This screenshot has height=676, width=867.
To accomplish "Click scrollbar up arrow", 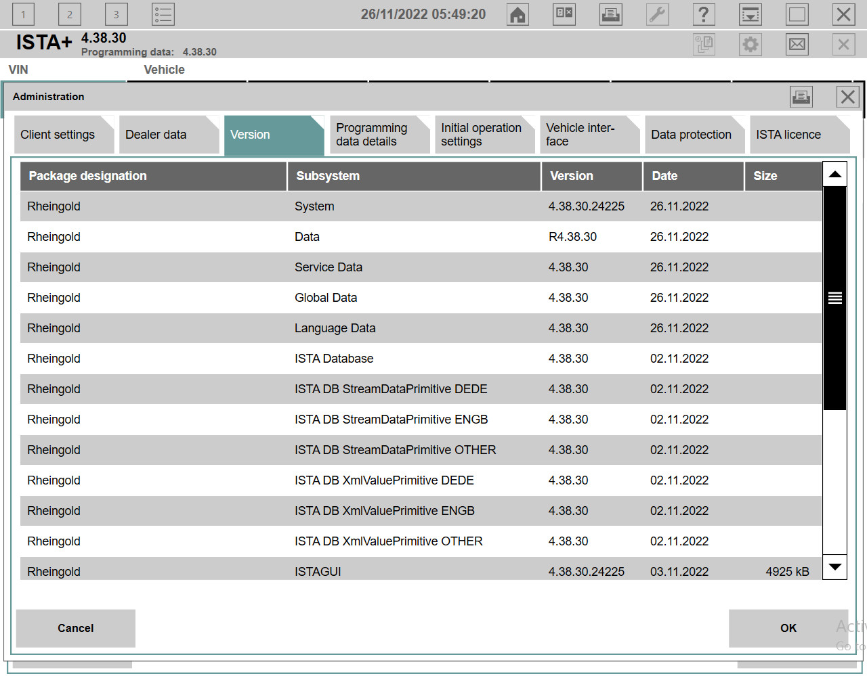I will point(835,175).
